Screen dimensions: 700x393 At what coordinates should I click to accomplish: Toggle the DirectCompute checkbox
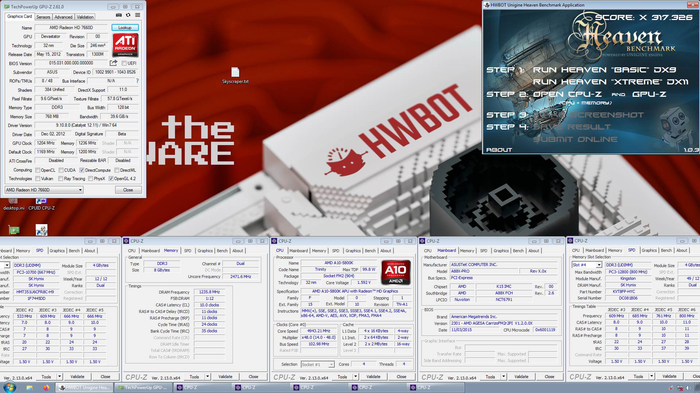[82, 170]
